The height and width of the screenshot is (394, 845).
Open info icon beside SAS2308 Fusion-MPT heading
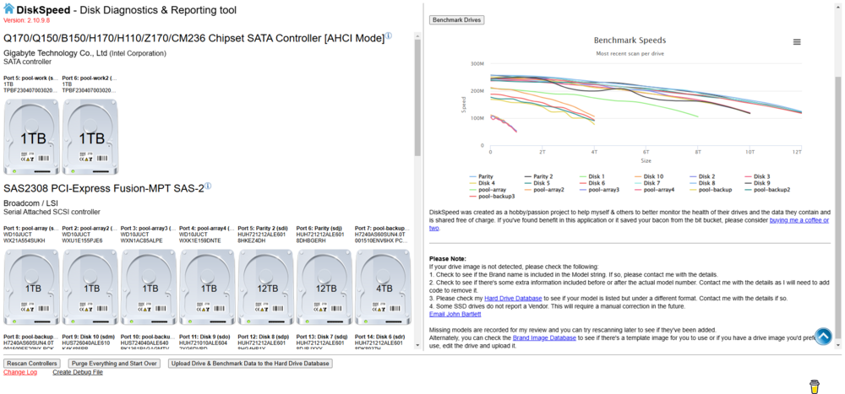click(x=208, y=186)
